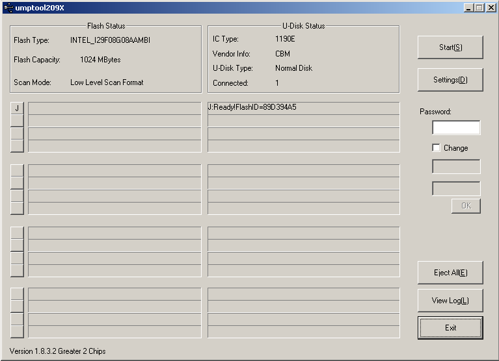
Task: Click Vendor Info value CBM
Action: 282,54
